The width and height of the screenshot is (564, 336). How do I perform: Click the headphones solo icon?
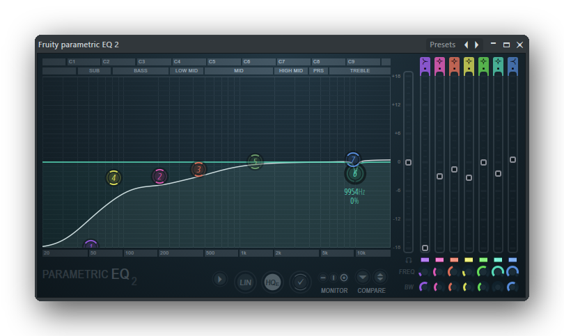(x=409, y=259)
